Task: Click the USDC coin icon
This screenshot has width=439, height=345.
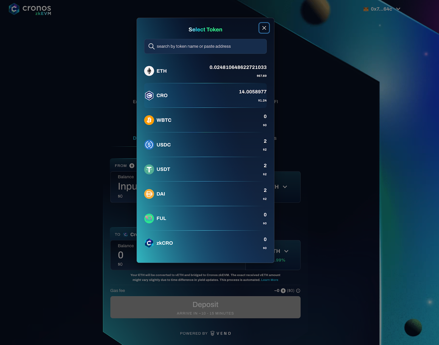Action: (x=149, y=145)
